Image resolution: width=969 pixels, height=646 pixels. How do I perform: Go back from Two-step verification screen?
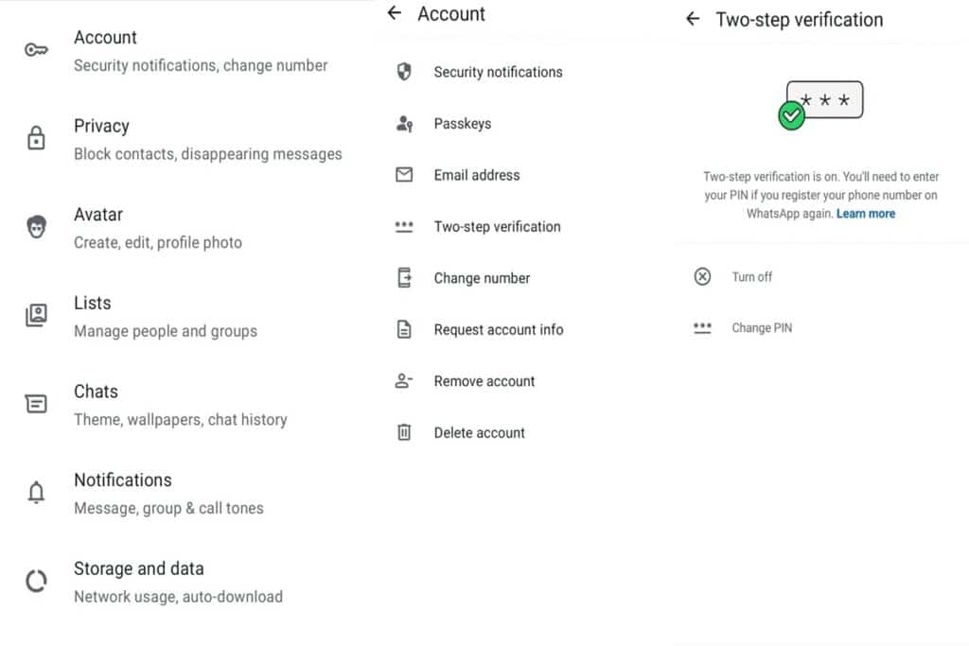click(693, 19)
